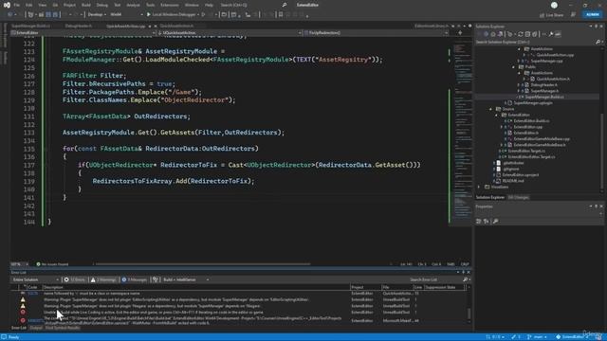The width and height of the screenshot is (607, 341).
Task: Open the ExtendEditor scope dropdown
Action: tap(83, 33)
